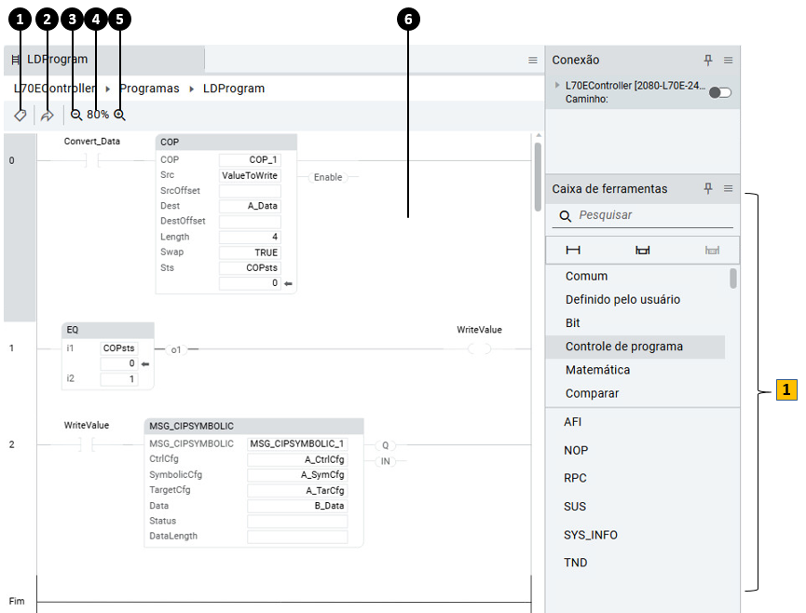Screen dimensions: 806x613
Task: Pin the Caixa de ferramentas panel
Action: click(x=708, y=188)
